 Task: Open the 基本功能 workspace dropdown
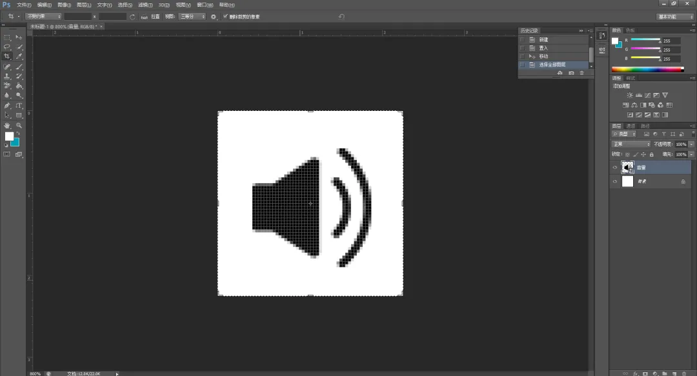675,16
